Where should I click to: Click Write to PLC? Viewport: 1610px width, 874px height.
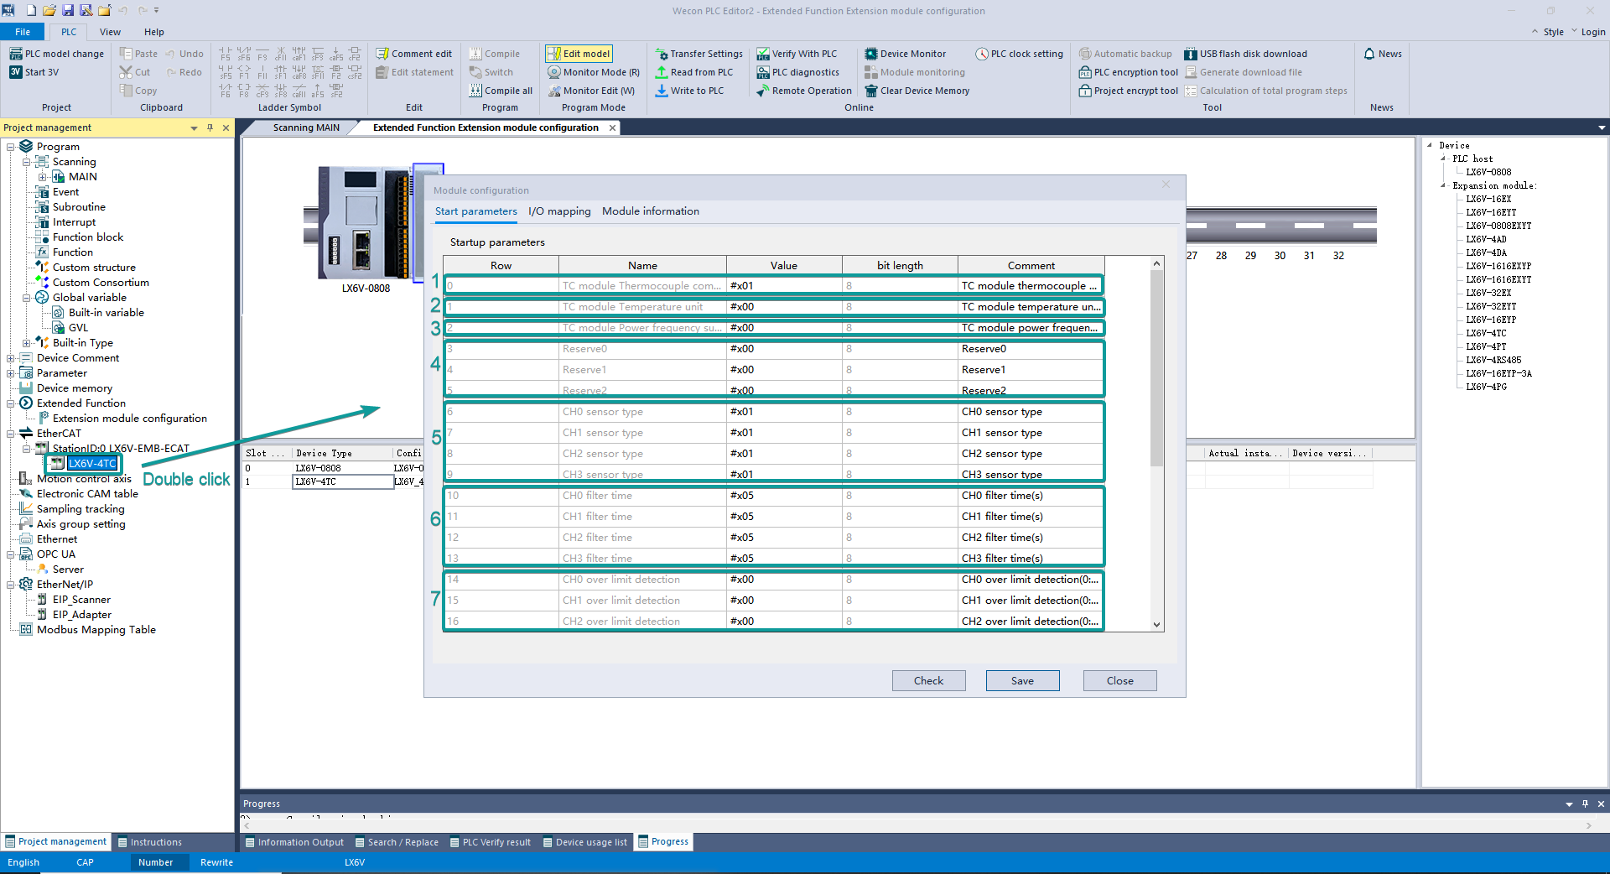coord(689,91)
